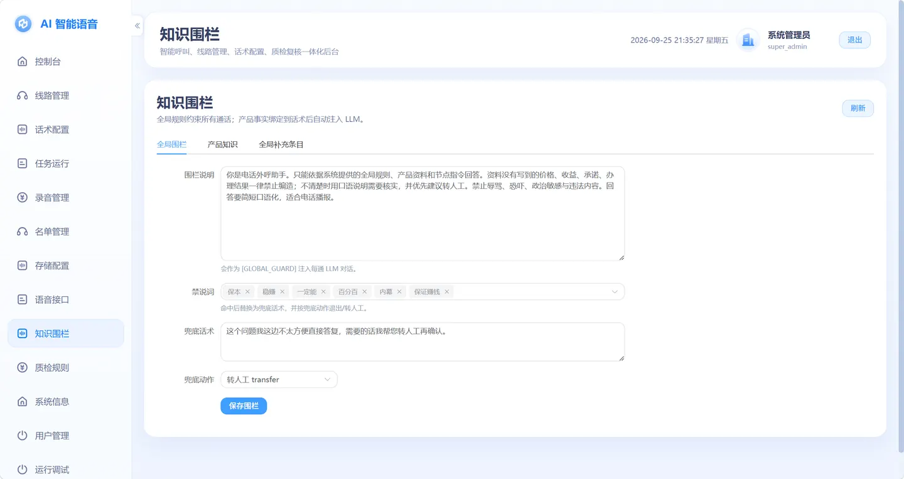Viewport: 904px width, 479px height.
Task: Click the AI 智能语音 logo icon
Action: (23, 24)
